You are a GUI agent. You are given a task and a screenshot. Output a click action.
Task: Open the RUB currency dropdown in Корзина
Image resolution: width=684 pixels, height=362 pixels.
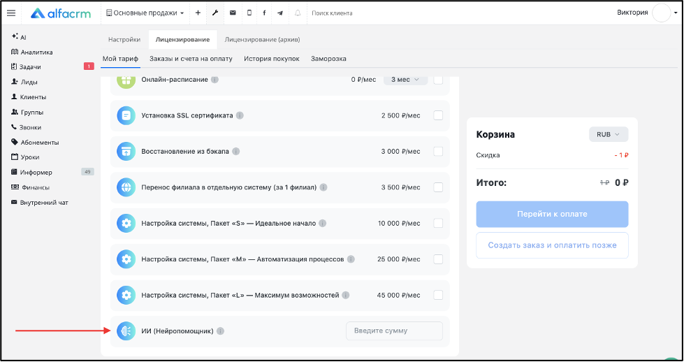click(609, 134)
